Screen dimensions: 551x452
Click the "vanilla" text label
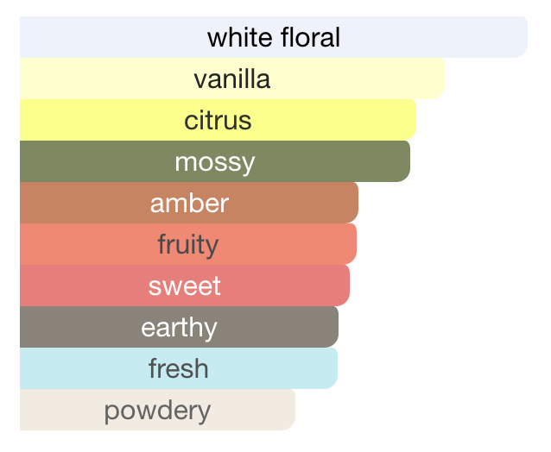click(231, 79)
